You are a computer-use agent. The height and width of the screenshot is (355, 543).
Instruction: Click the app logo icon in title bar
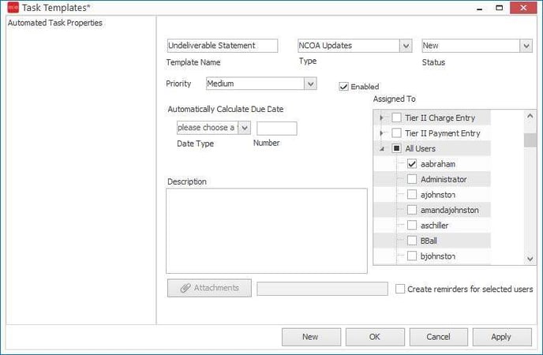click(x=11, y=8)
